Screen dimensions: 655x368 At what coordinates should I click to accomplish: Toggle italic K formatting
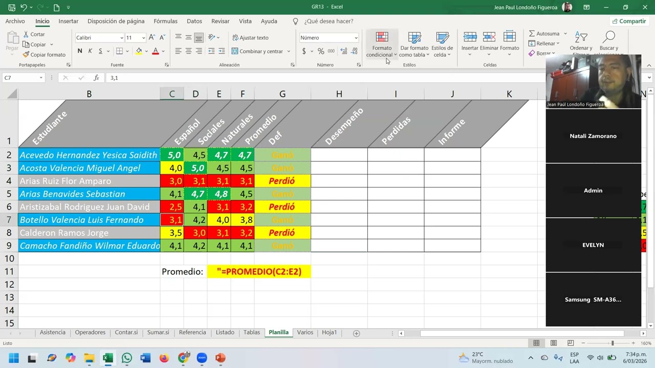(x=90, y=51)
